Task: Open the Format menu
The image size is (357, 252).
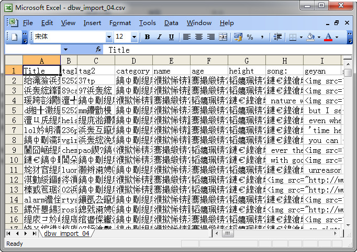Action: 120,23
